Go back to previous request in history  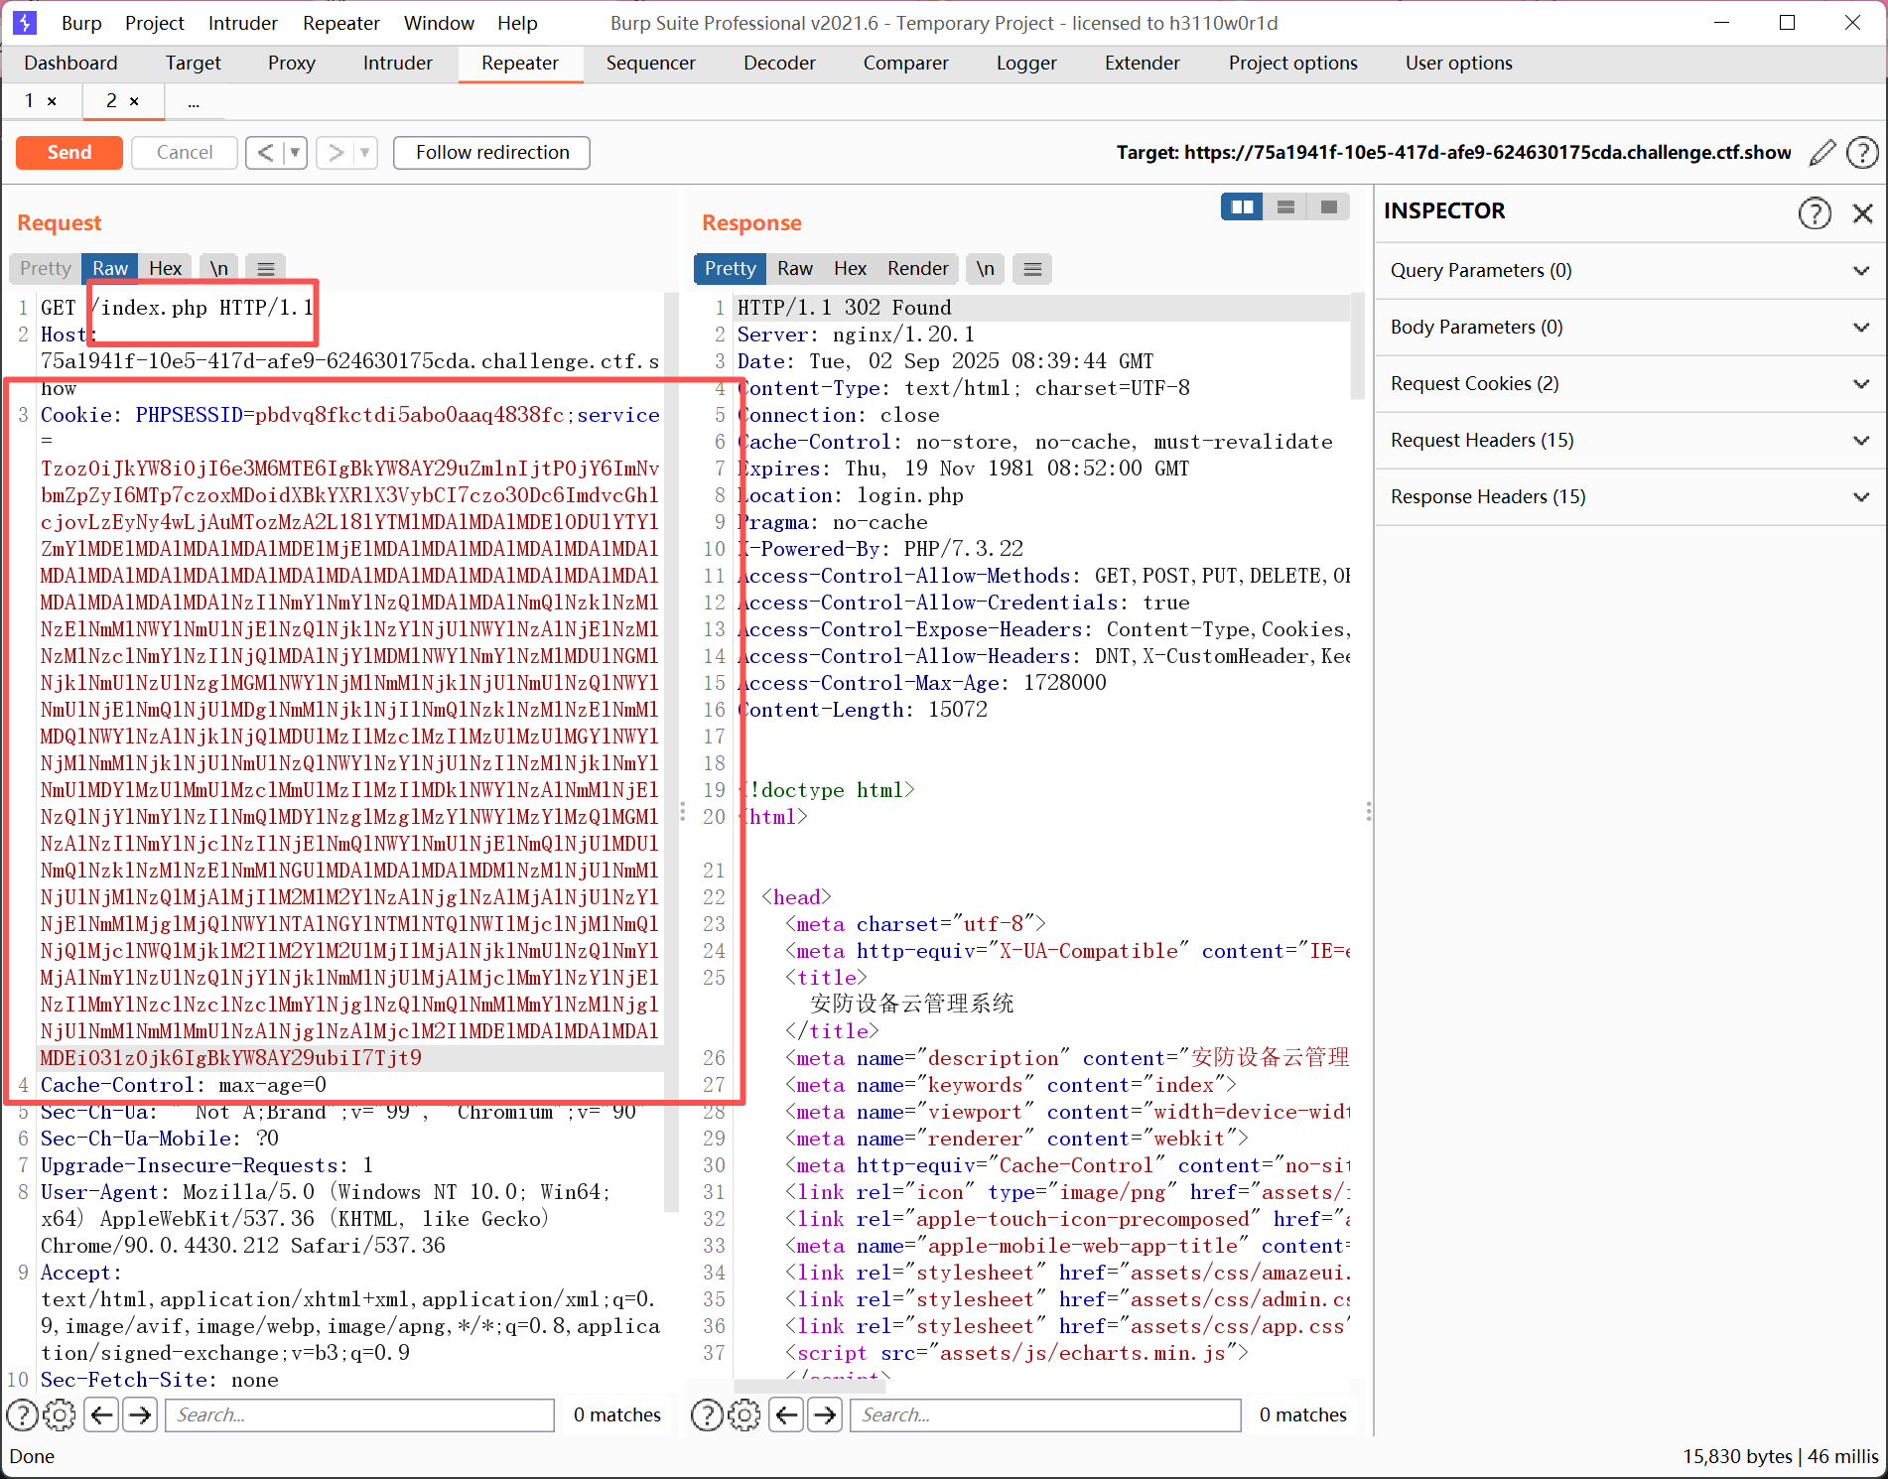coord(265,153)
